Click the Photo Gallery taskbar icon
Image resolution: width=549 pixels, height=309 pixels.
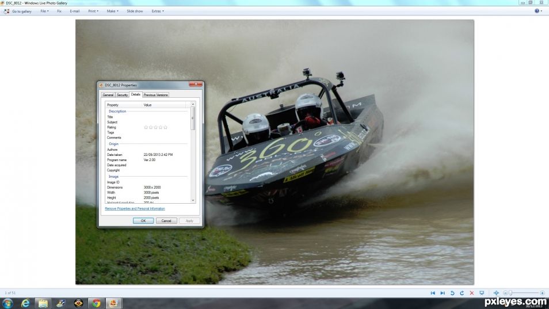coord(114,303)
